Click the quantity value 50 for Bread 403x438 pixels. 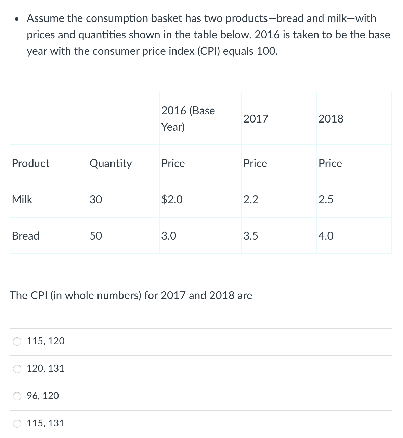coord(95,235)
